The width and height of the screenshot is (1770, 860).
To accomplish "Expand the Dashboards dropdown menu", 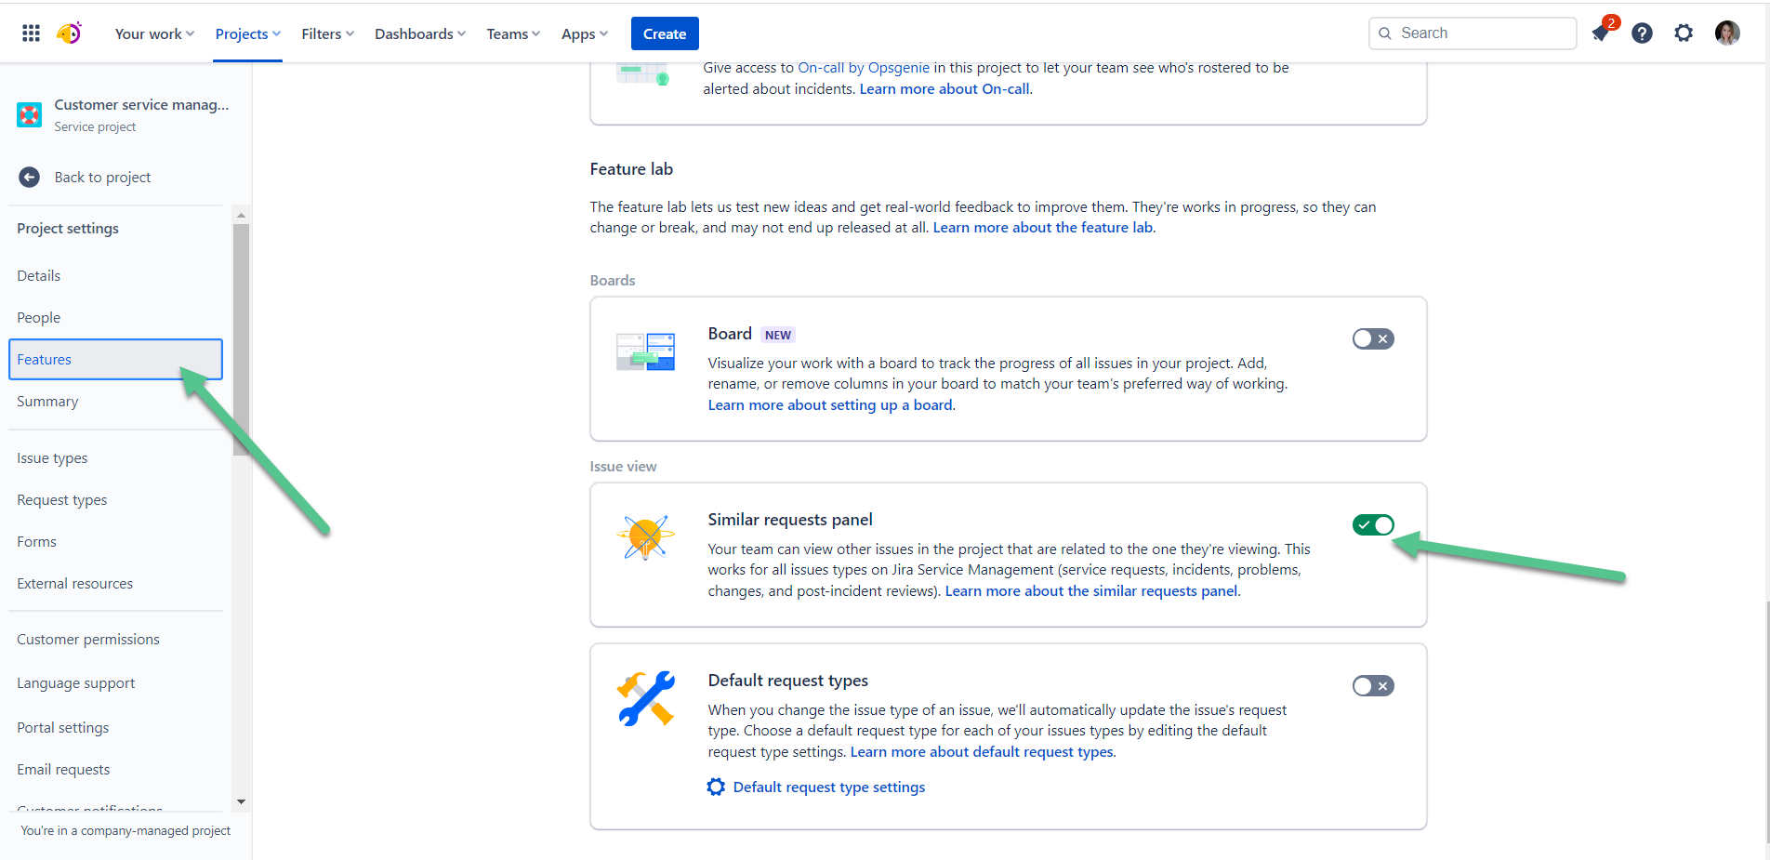I will (x=420, y=34).
